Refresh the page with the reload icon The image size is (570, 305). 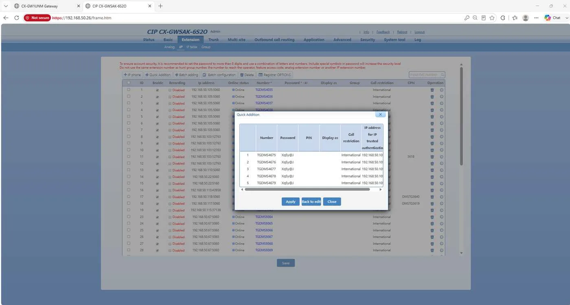(x=17, y=18)
